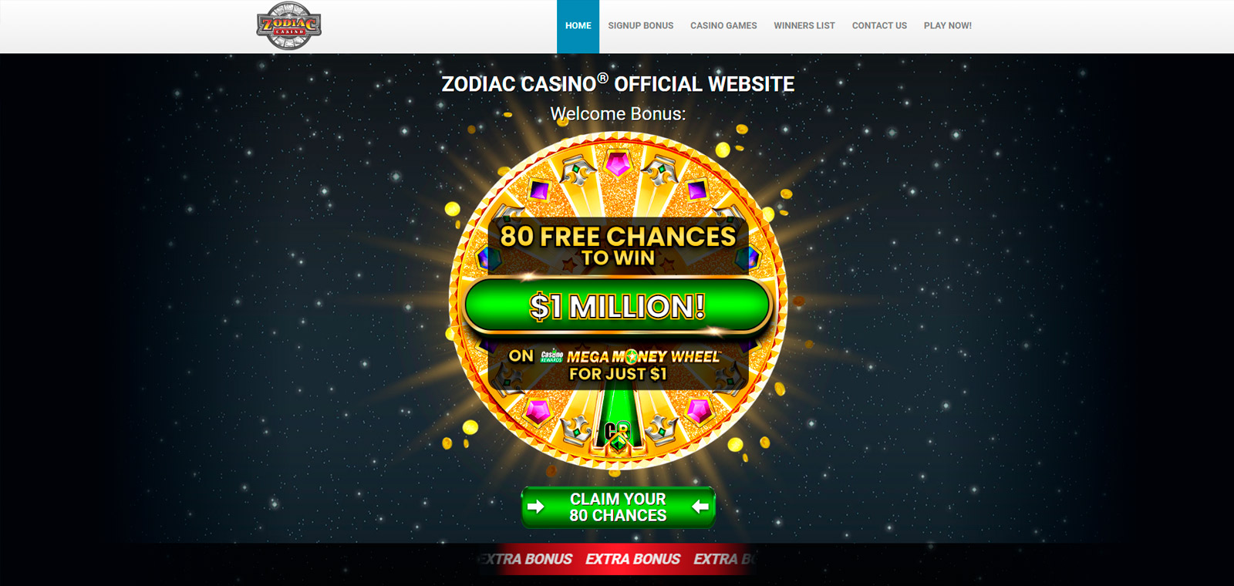
Task: View the WINNERS LIST page
Action: [x=804, y=26]
